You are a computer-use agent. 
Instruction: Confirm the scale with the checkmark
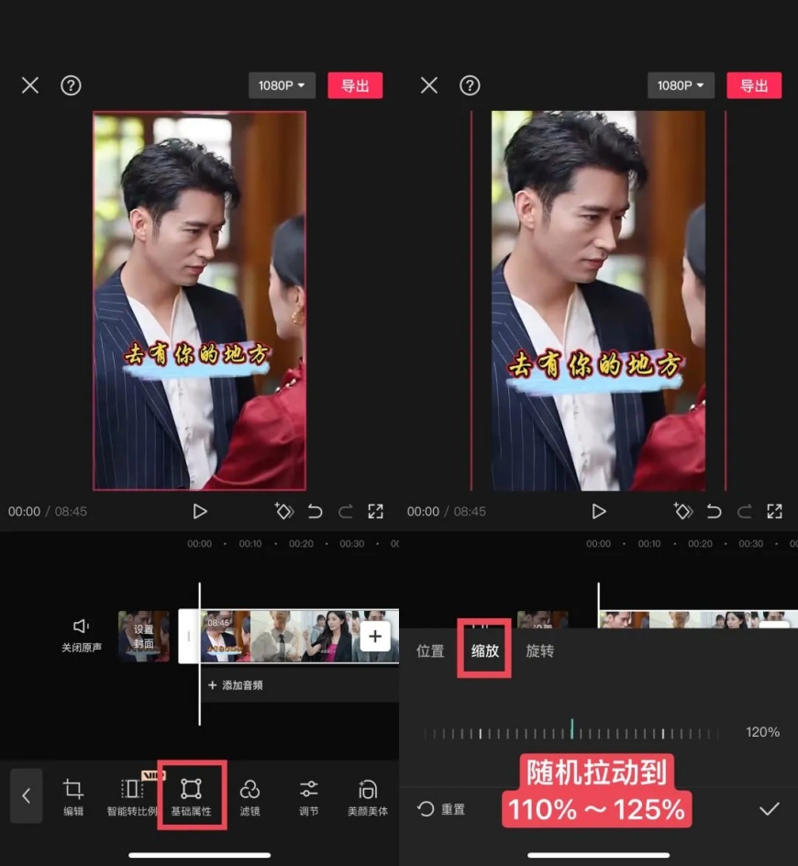pos(770,810)
